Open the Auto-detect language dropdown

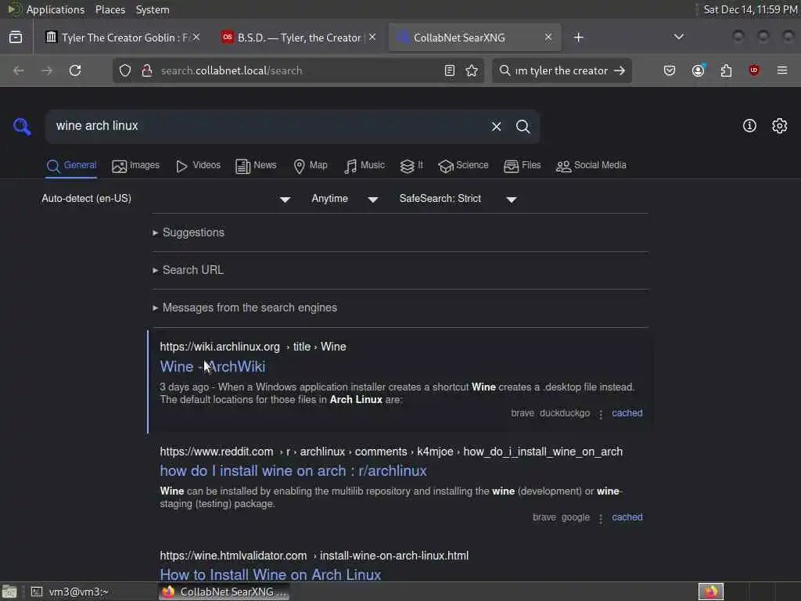pos(166,199)
